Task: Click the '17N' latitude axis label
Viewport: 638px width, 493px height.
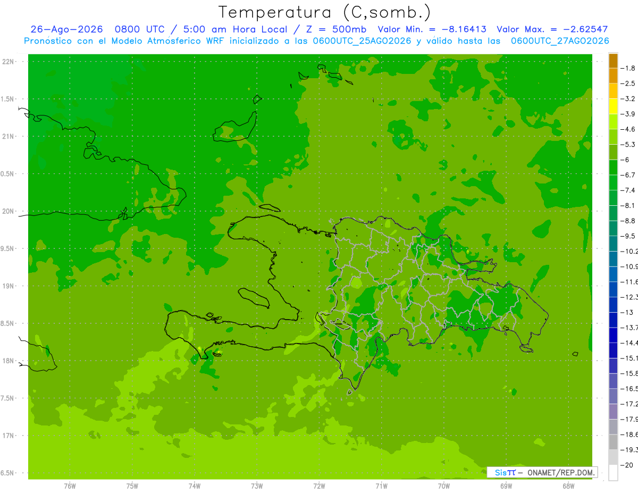Action: pos(9,436)
